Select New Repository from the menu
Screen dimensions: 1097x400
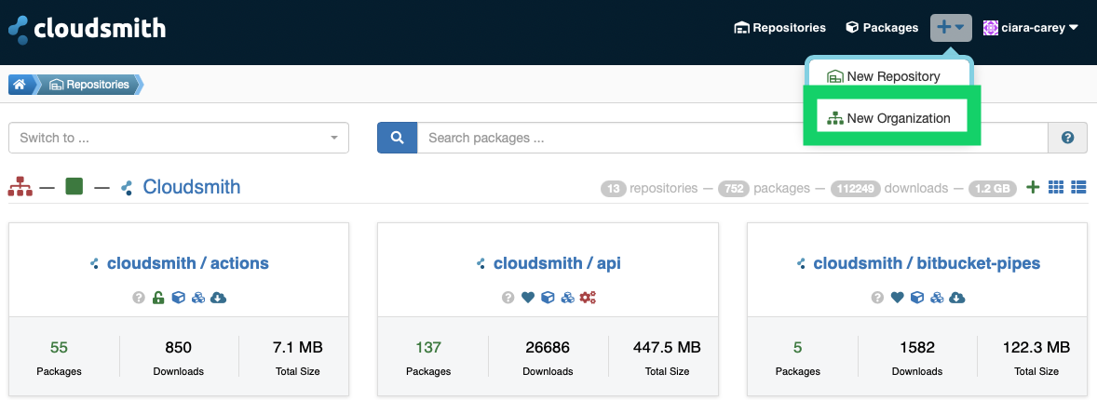884,76
